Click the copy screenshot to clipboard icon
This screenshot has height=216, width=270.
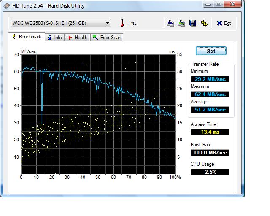coord(181,23)
